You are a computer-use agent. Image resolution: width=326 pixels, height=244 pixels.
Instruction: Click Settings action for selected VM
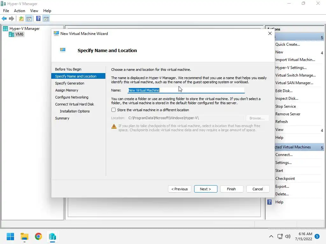tap(283, 163)
